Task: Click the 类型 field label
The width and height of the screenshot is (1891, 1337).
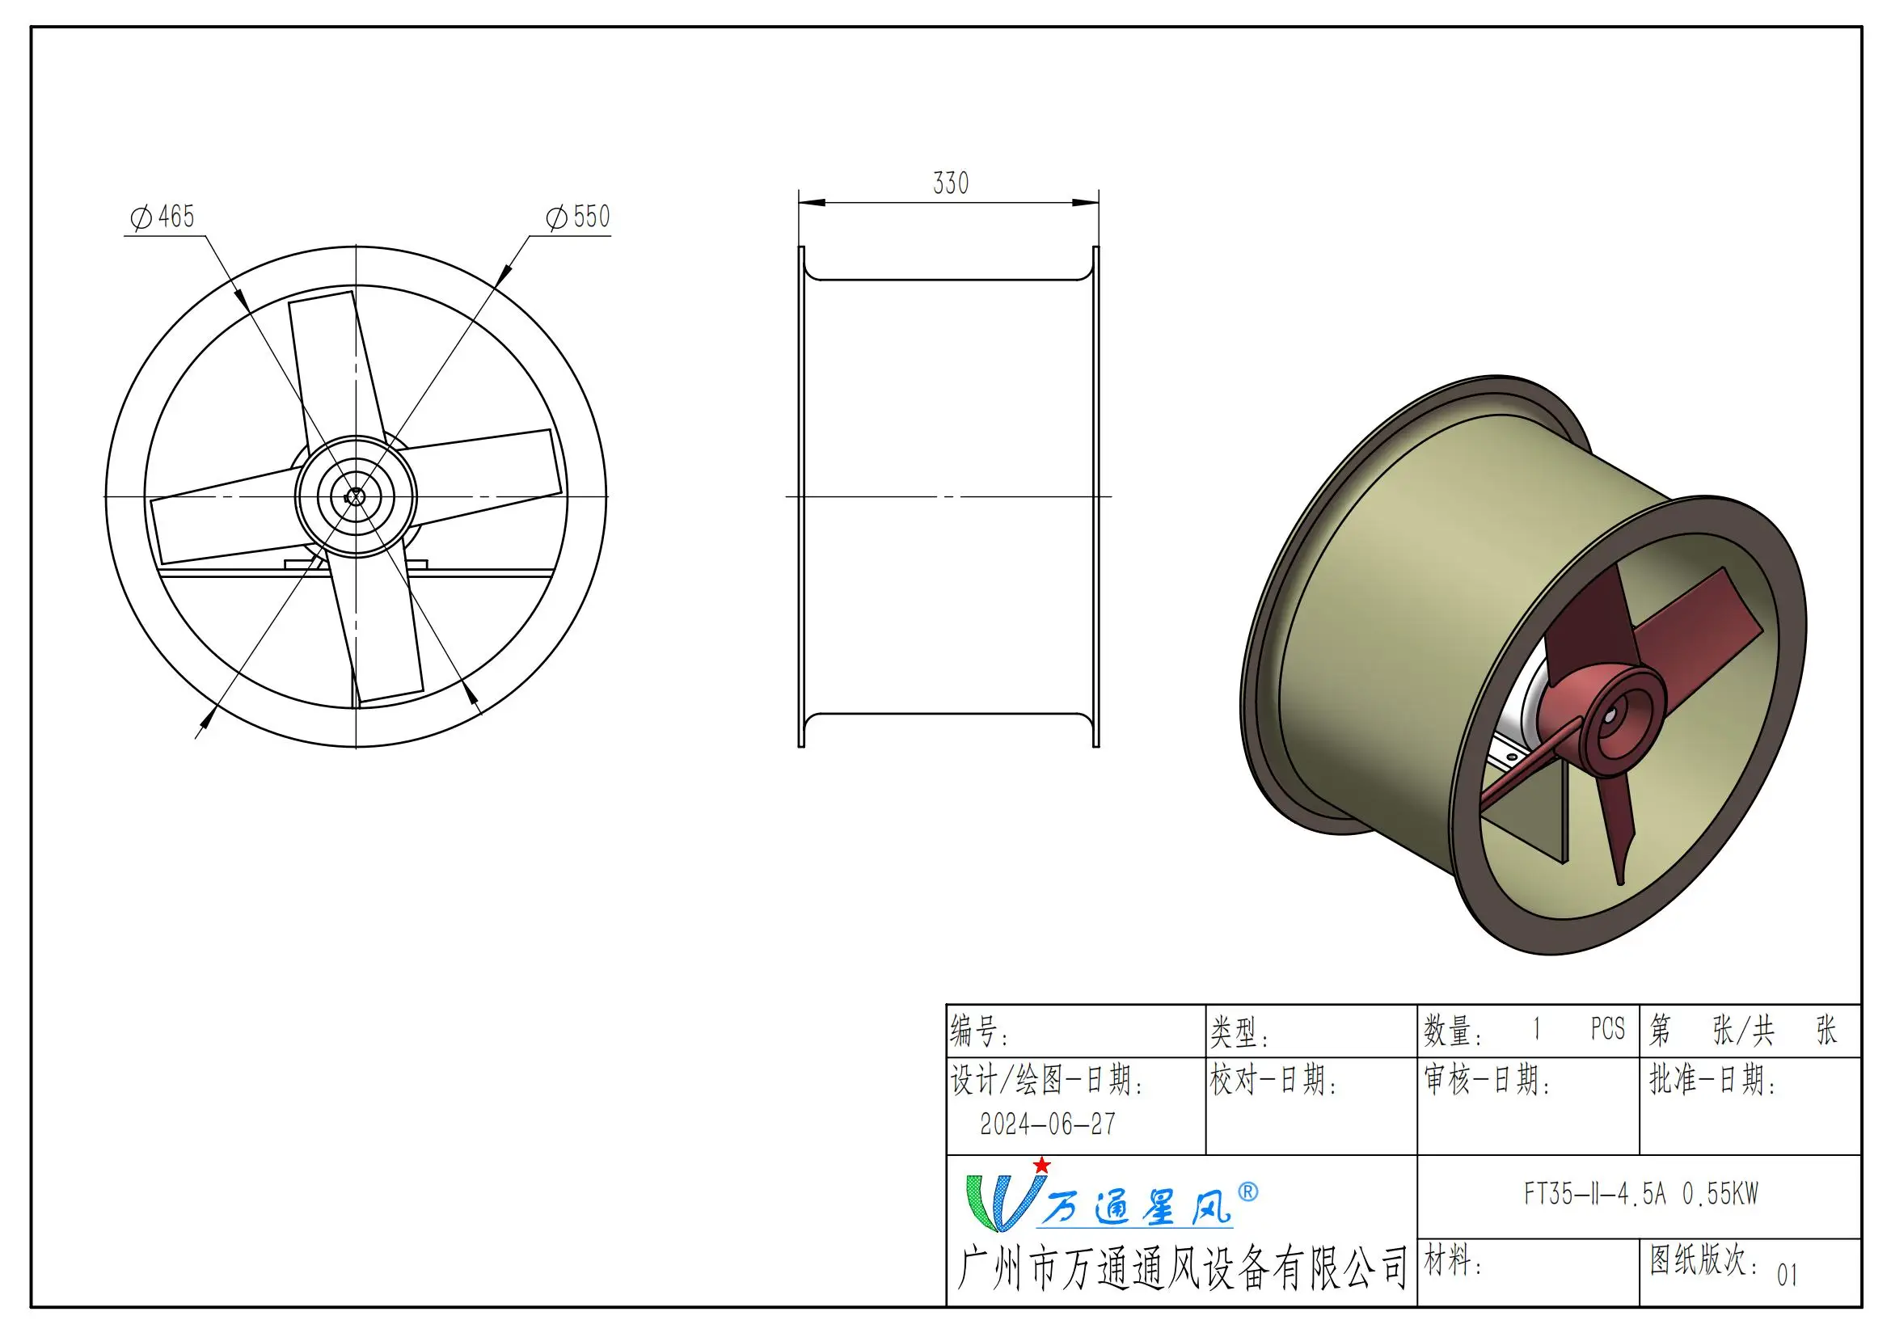Action: [x=1239, y=1031]
